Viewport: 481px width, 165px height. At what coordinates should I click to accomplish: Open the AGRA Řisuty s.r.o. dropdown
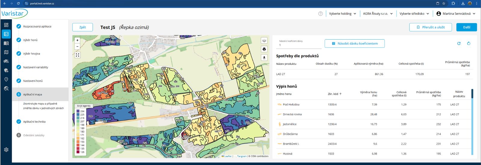click(x=378, y=13)
